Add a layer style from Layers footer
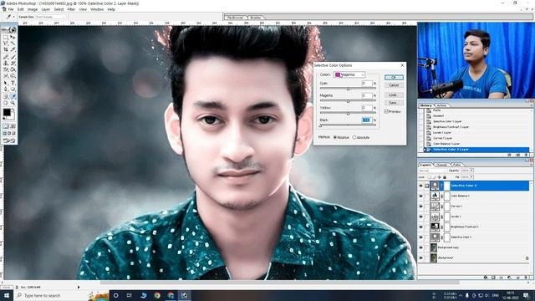The height and width of the screenshot is (301, 535). coord(486,278)
